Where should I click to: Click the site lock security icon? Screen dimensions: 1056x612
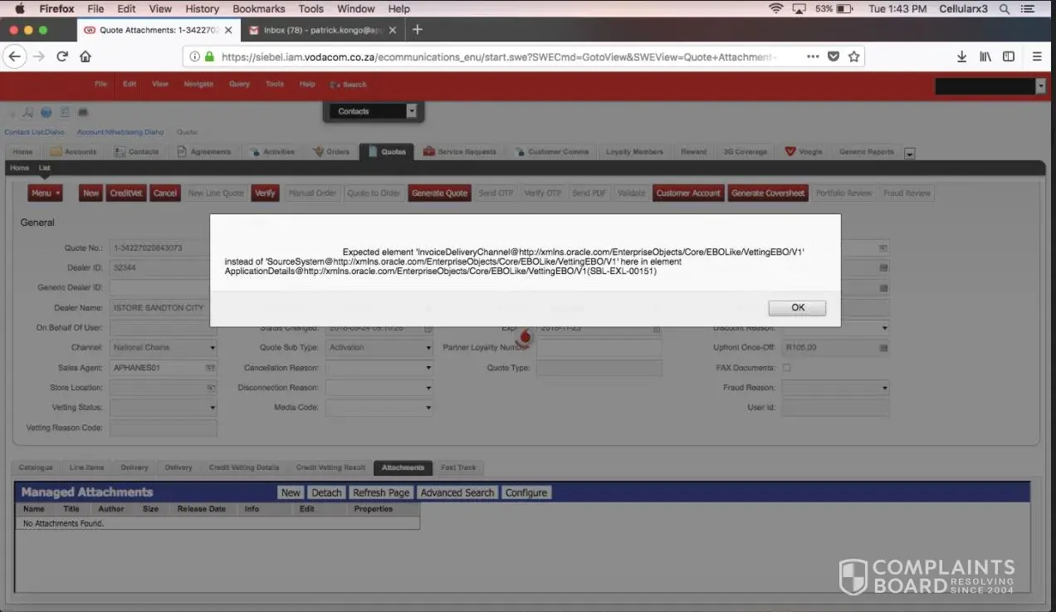pos(209,57)
